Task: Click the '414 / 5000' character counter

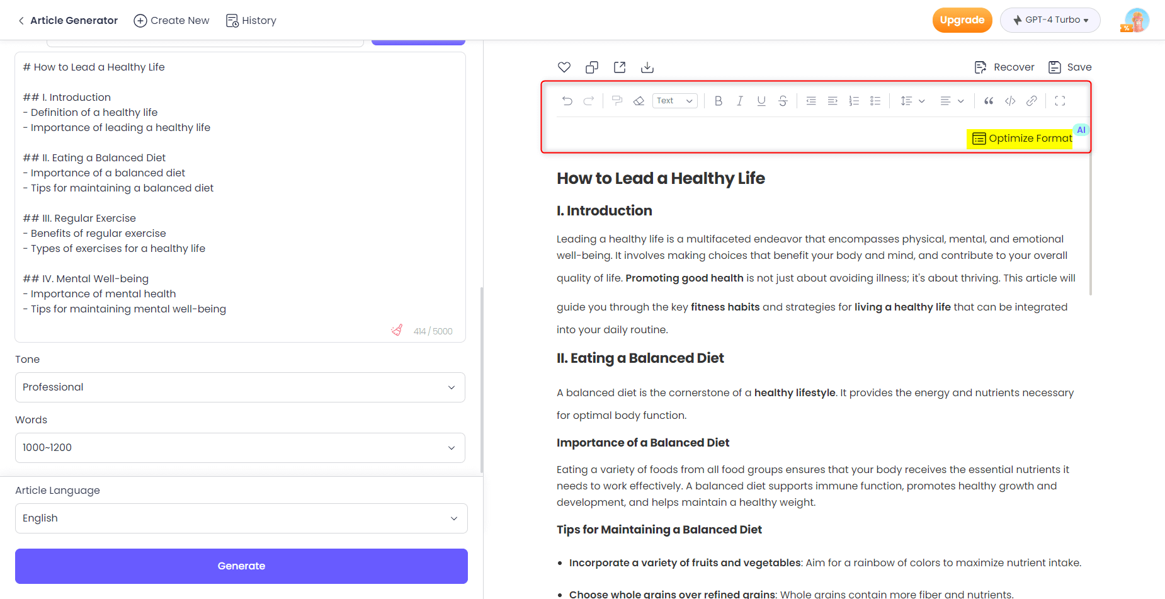Action: click(x=433, y=331)
